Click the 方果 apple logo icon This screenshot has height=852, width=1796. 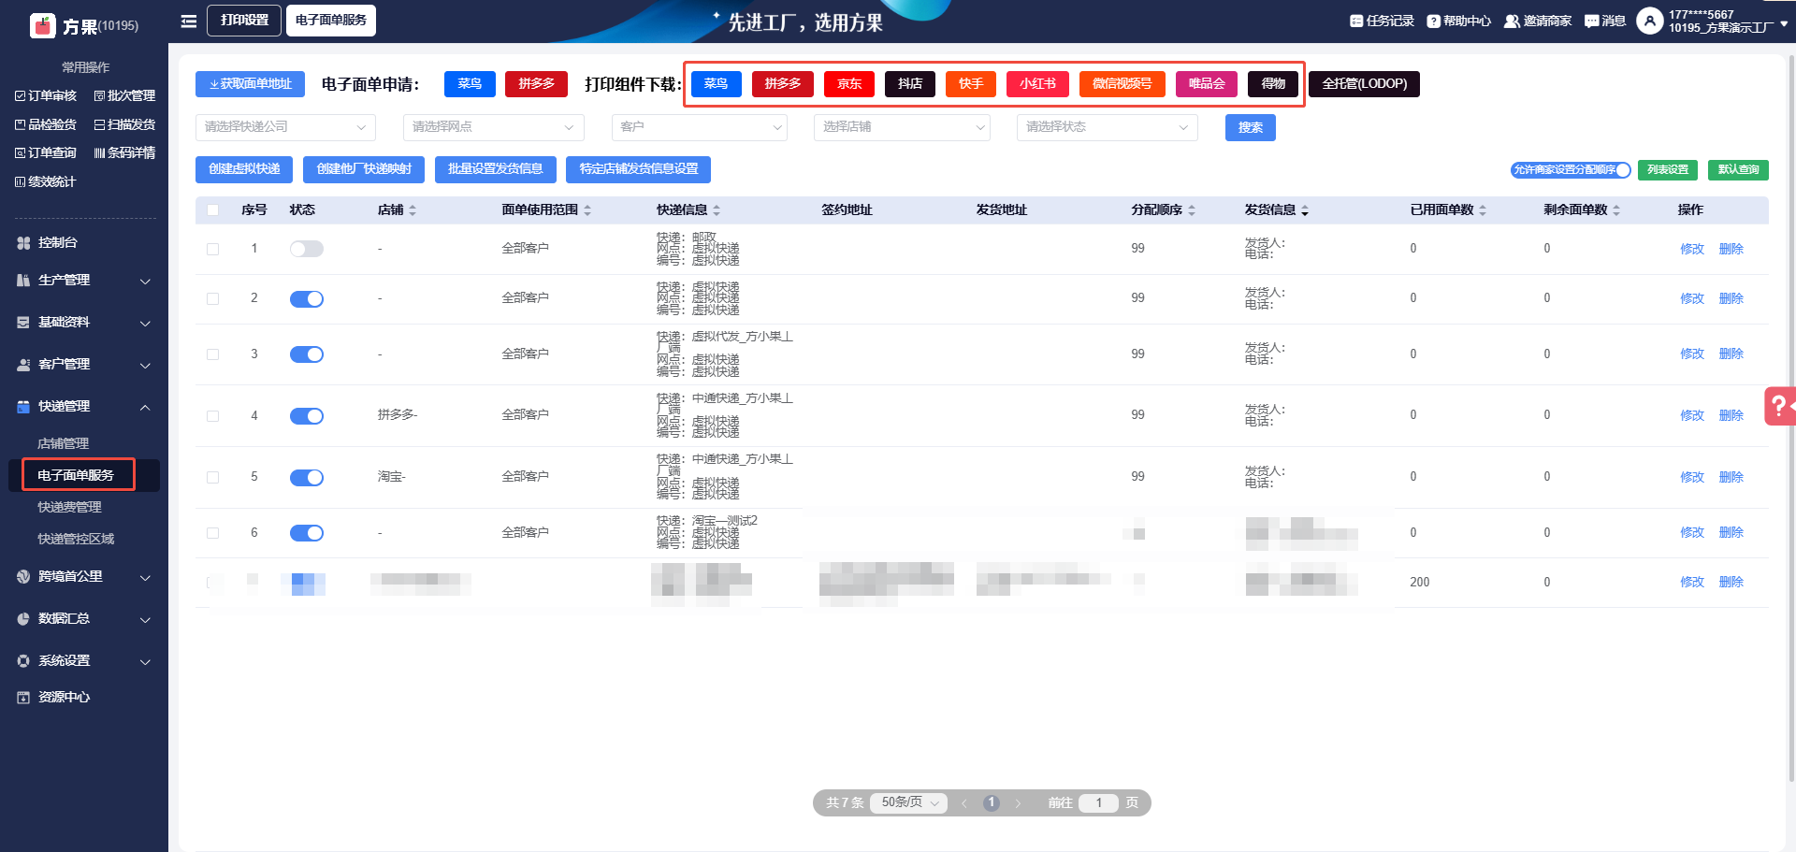pos(43,25)
